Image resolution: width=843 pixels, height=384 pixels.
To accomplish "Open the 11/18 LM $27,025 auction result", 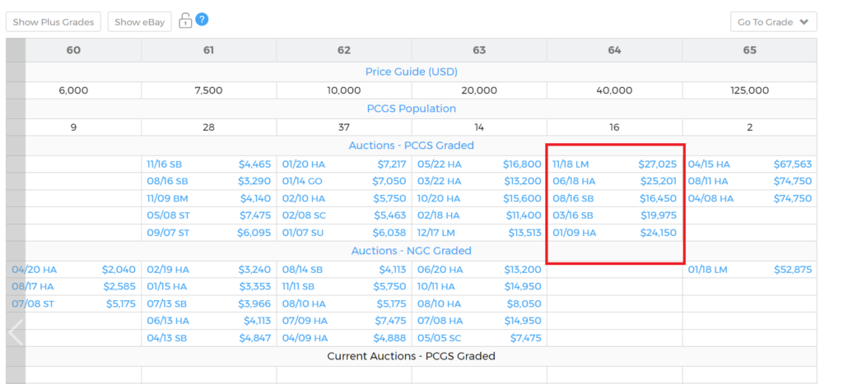I will 614,164.
